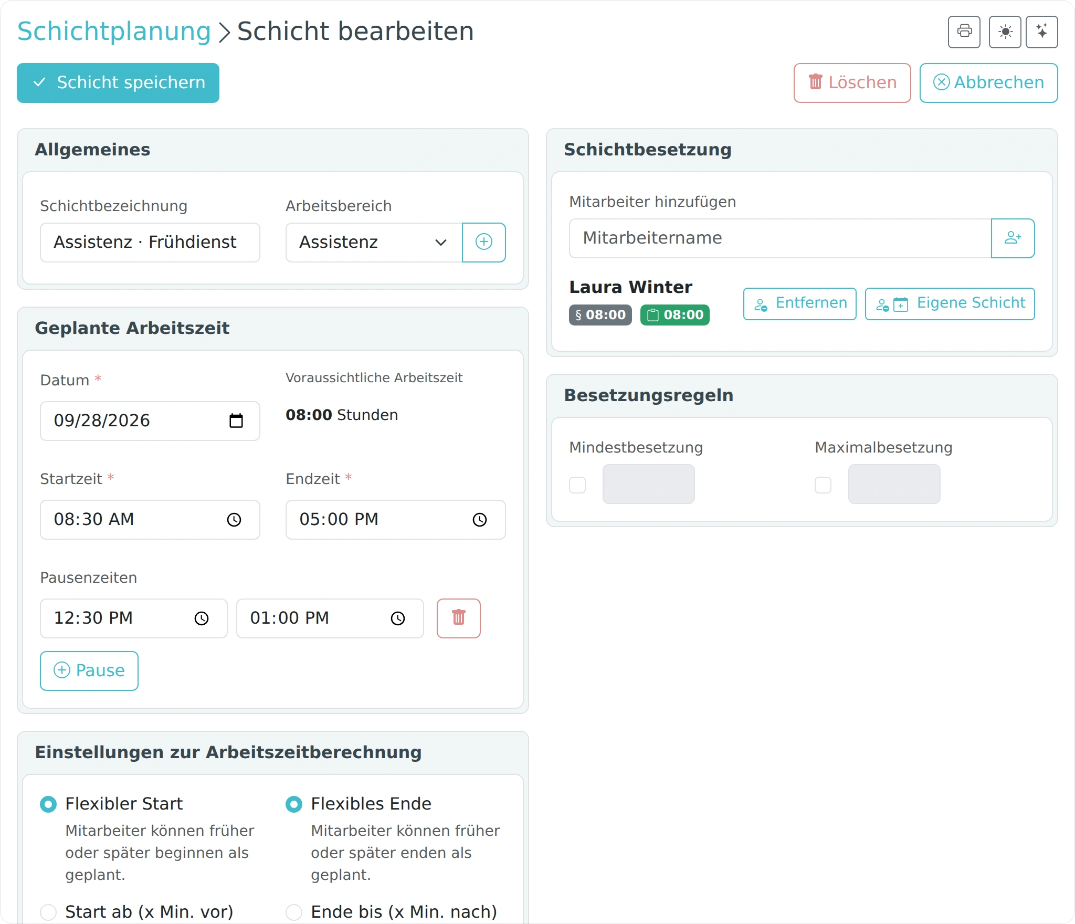
Task: Open the 01:00 PM pause clock picker
Action: tap(398, 618)
